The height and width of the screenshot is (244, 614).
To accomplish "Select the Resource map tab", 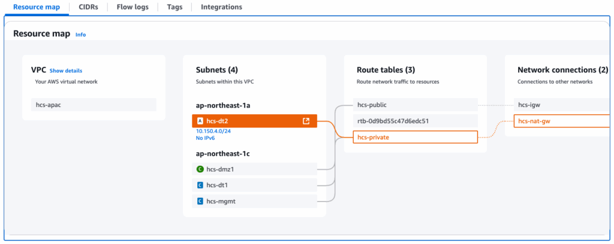I will tap(35, 7).
